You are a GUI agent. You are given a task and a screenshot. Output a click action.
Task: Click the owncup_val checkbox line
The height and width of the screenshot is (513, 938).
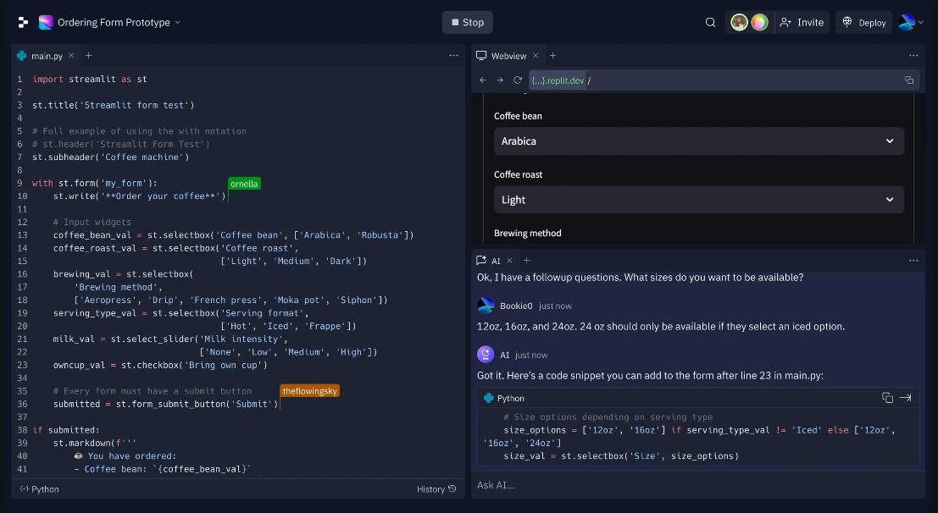pyautogui.click(x=160, y=366)
